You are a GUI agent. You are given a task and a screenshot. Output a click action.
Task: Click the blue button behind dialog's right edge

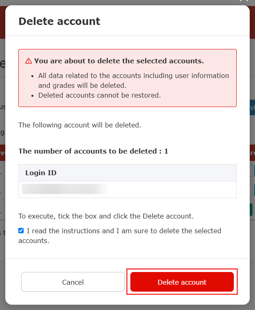(x=252, y=107)
